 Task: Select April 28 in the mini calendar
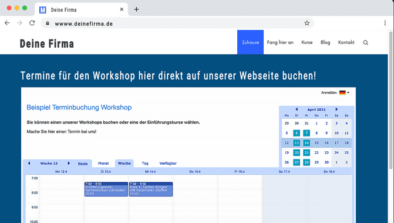(307, 162)
